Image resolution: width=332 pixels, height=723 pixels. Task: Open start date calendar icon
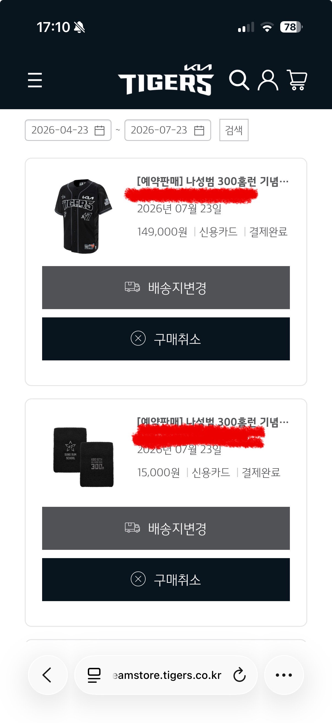point(99,130)
